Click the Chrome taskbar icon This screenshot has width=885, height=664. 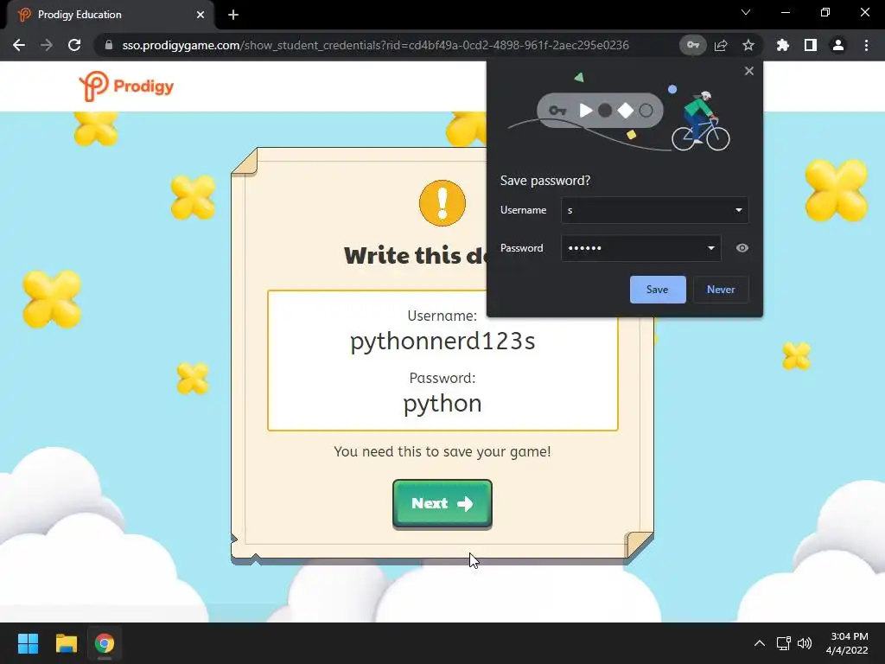pos(105,643)
